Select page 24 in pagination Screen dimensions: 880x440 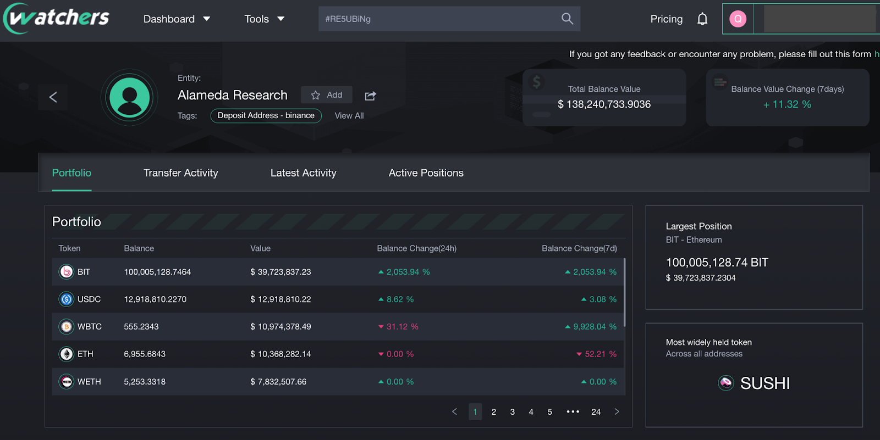tap(596, 411)
